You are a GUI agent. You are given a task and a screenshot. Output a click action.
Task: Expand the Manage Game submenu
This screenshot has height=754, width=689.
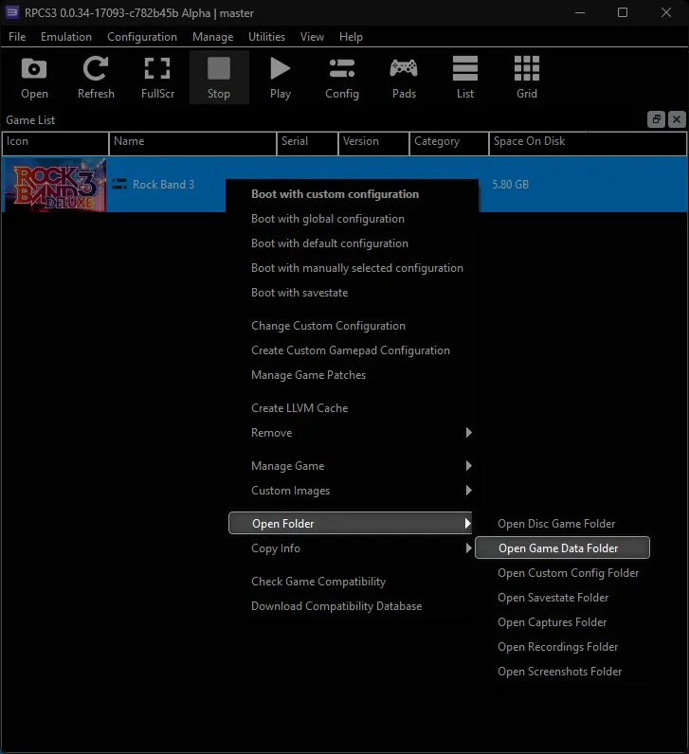pyautogui.click(x=352, y=465)
